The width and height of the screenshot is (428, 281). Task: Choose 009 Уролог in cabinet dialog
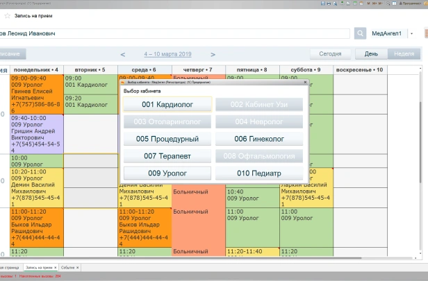167,173
